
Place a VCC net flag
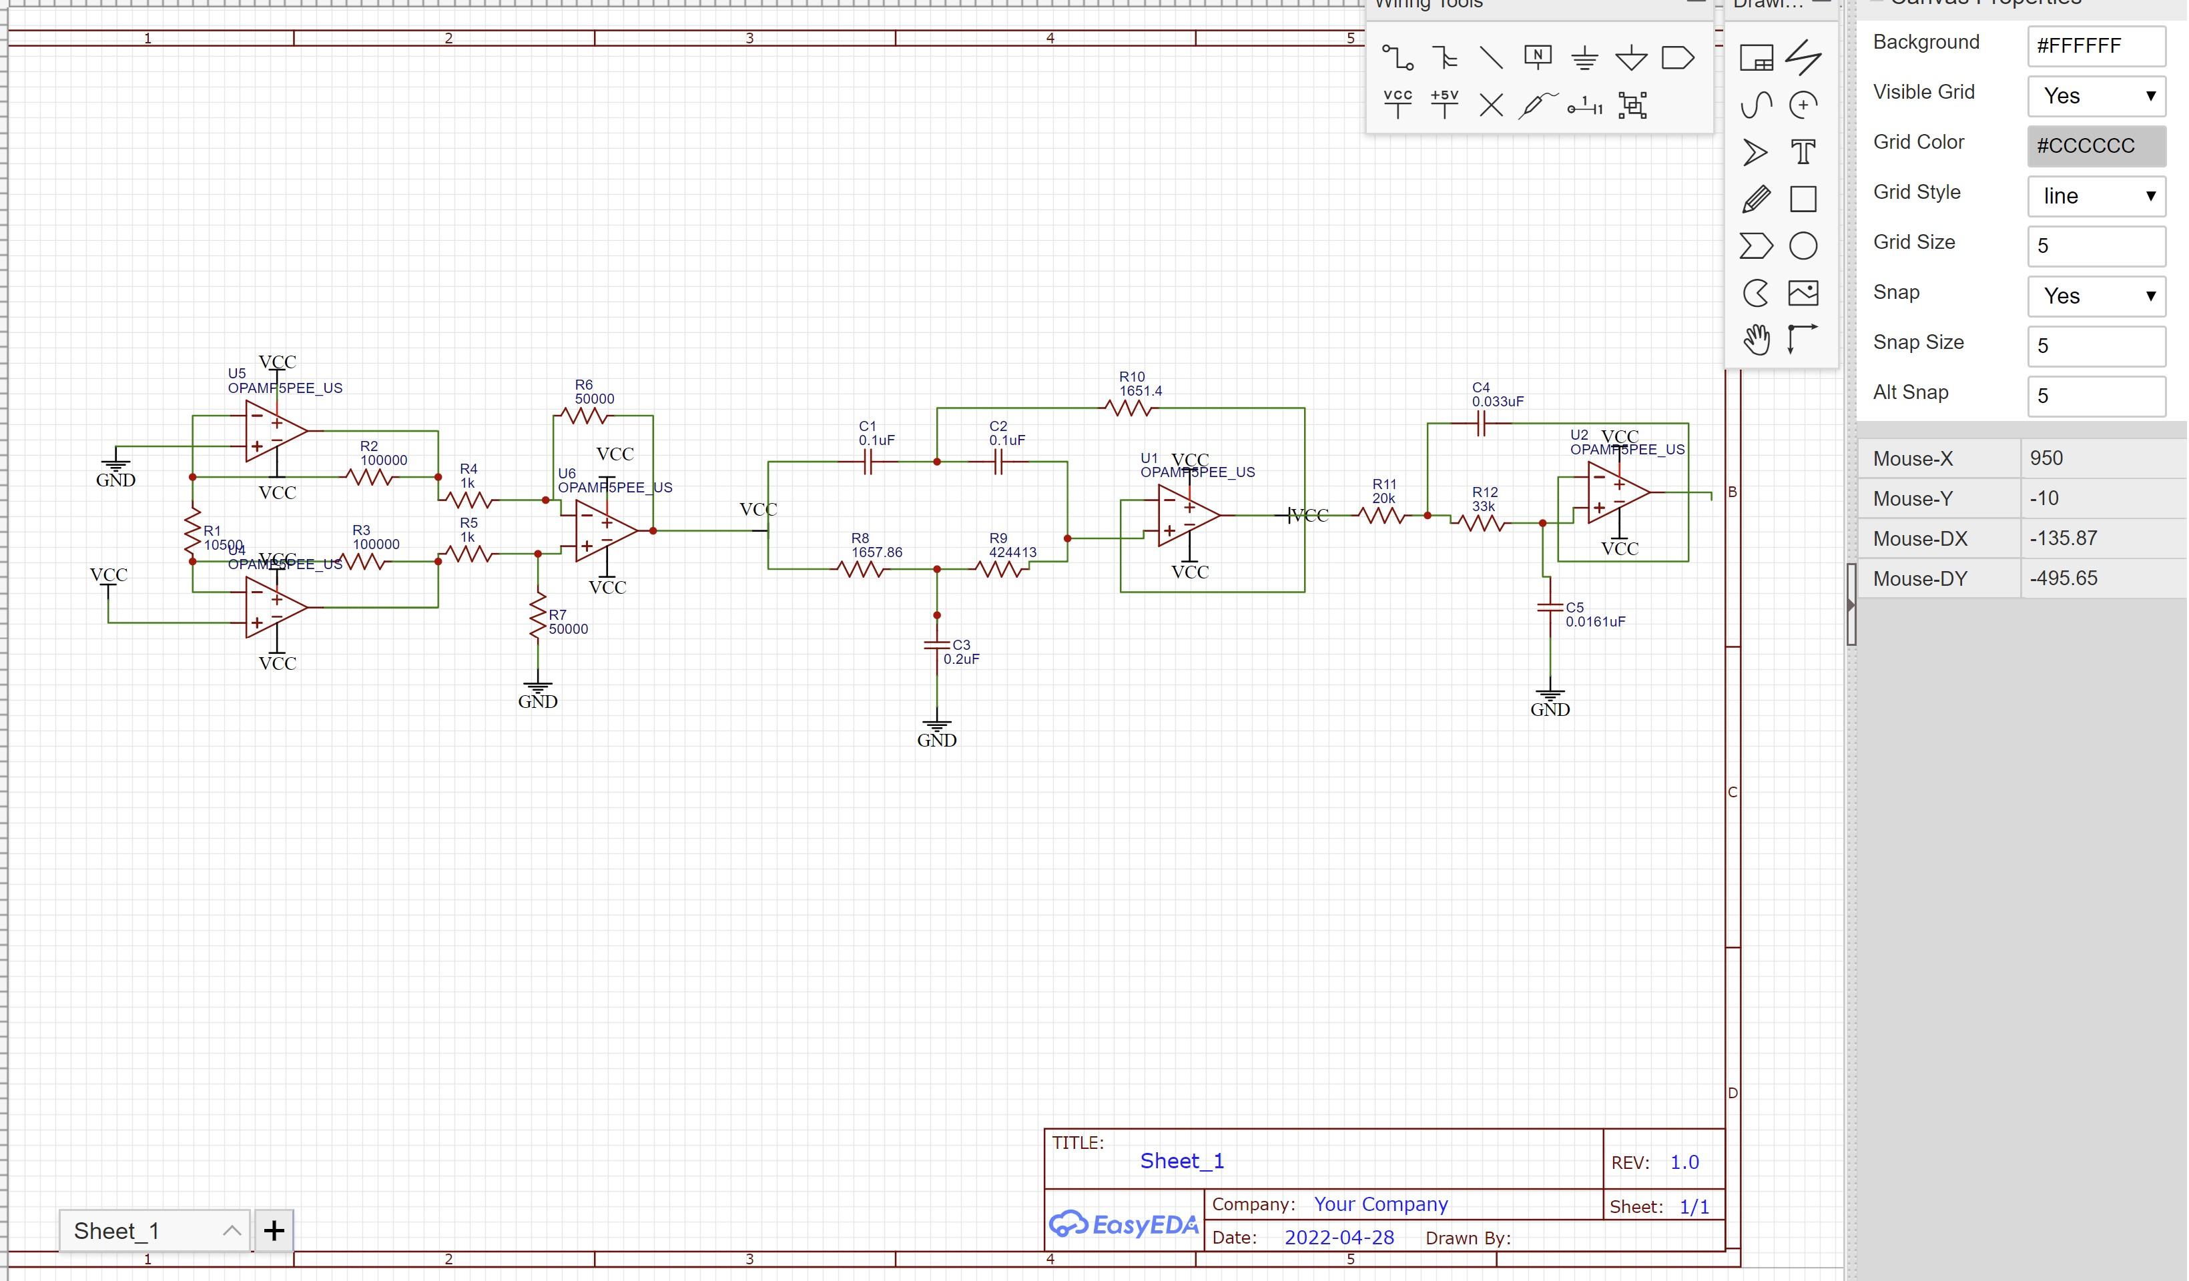click(1397, 104)
